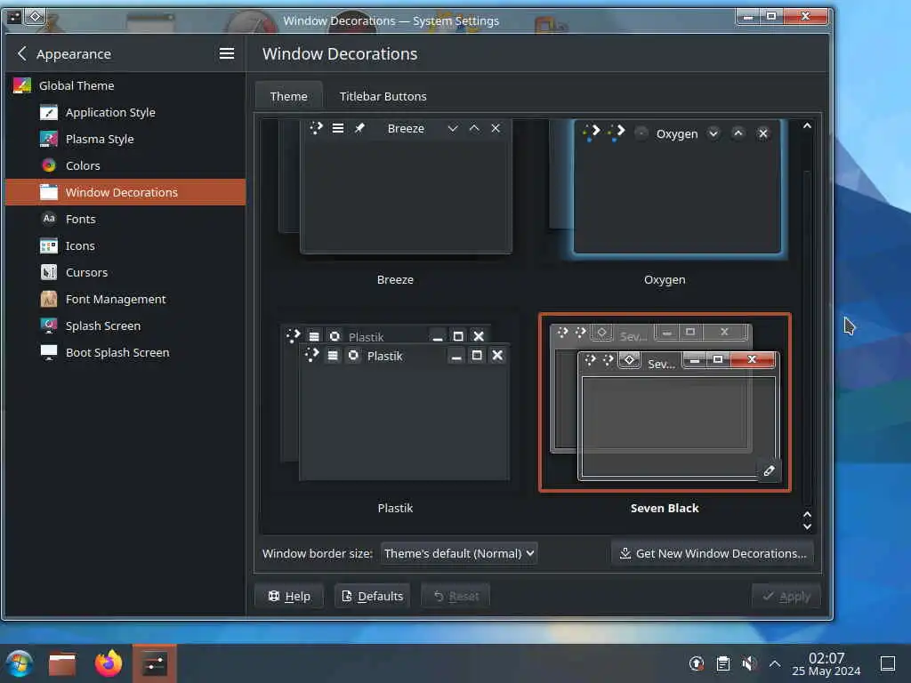Click the Plasma Style icon
The width and height of the screenshot is (911, 683).
point(49,139)
